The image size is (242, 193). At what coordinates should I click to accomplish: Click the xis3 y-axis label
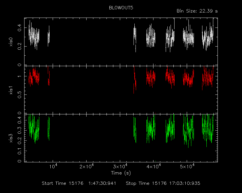point(11,138)
